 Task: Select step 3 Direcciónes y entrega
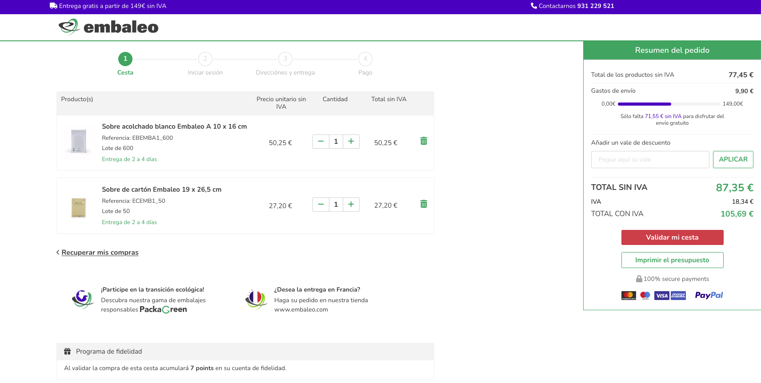point(285,64)
